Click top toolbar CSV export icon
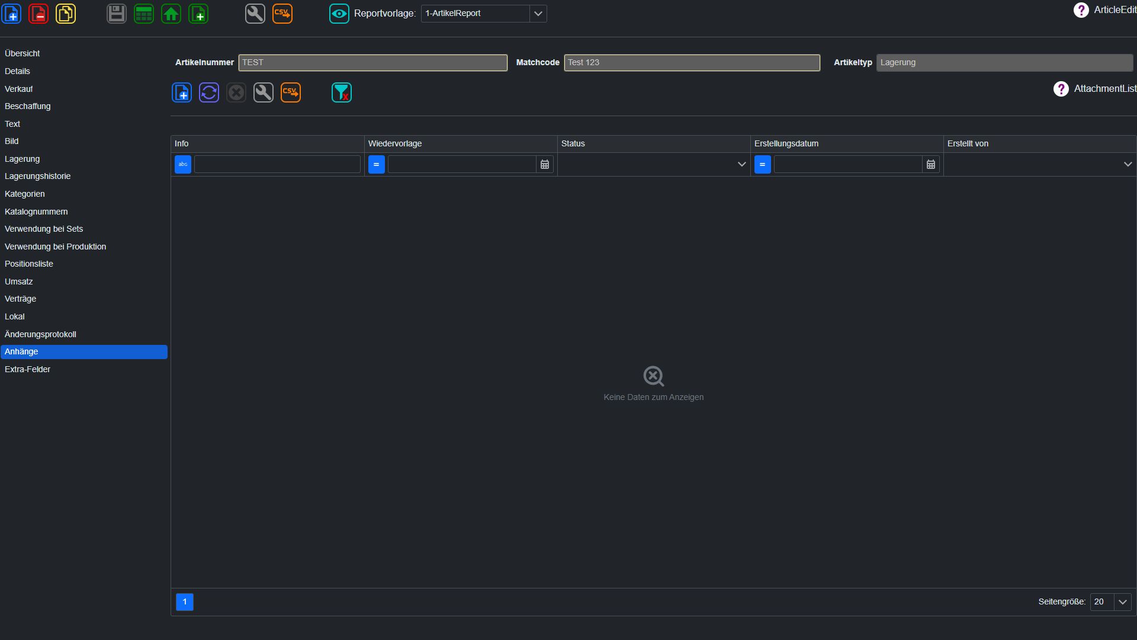 (x=282, y=14)
